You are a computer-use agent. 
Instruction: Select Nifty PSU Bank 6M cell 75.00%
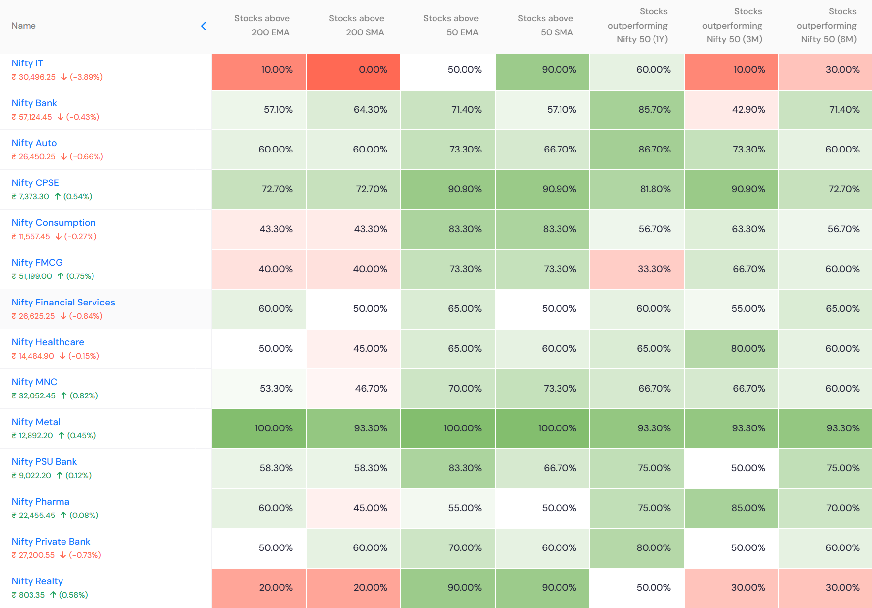pos(826,469)
